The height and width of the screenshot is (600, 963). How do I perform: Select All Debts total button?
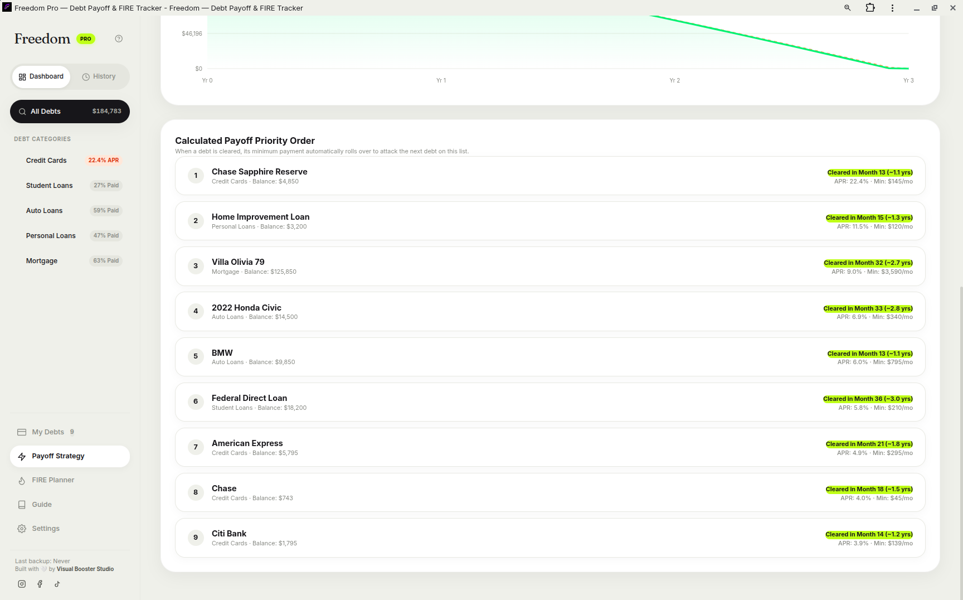70,112
